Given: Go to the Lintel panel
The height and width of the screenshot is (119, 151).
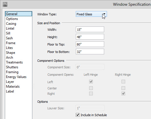Looking at the screenshot, I should (10, 28).
